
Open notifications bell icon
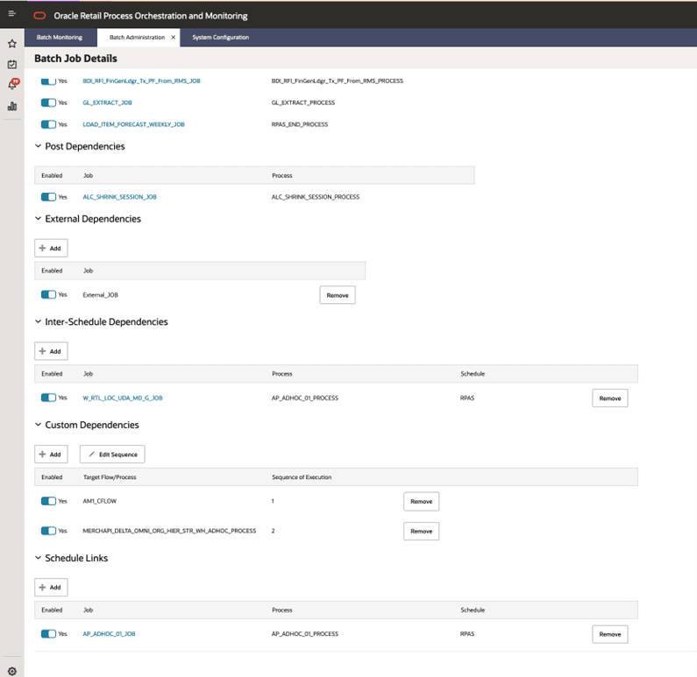[12, 84]
